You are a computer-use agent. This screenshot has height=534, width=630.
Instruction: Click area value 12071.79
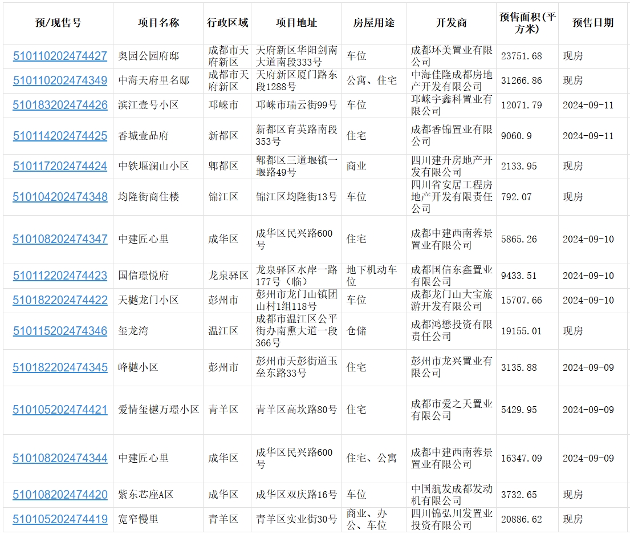pos(522,106)
